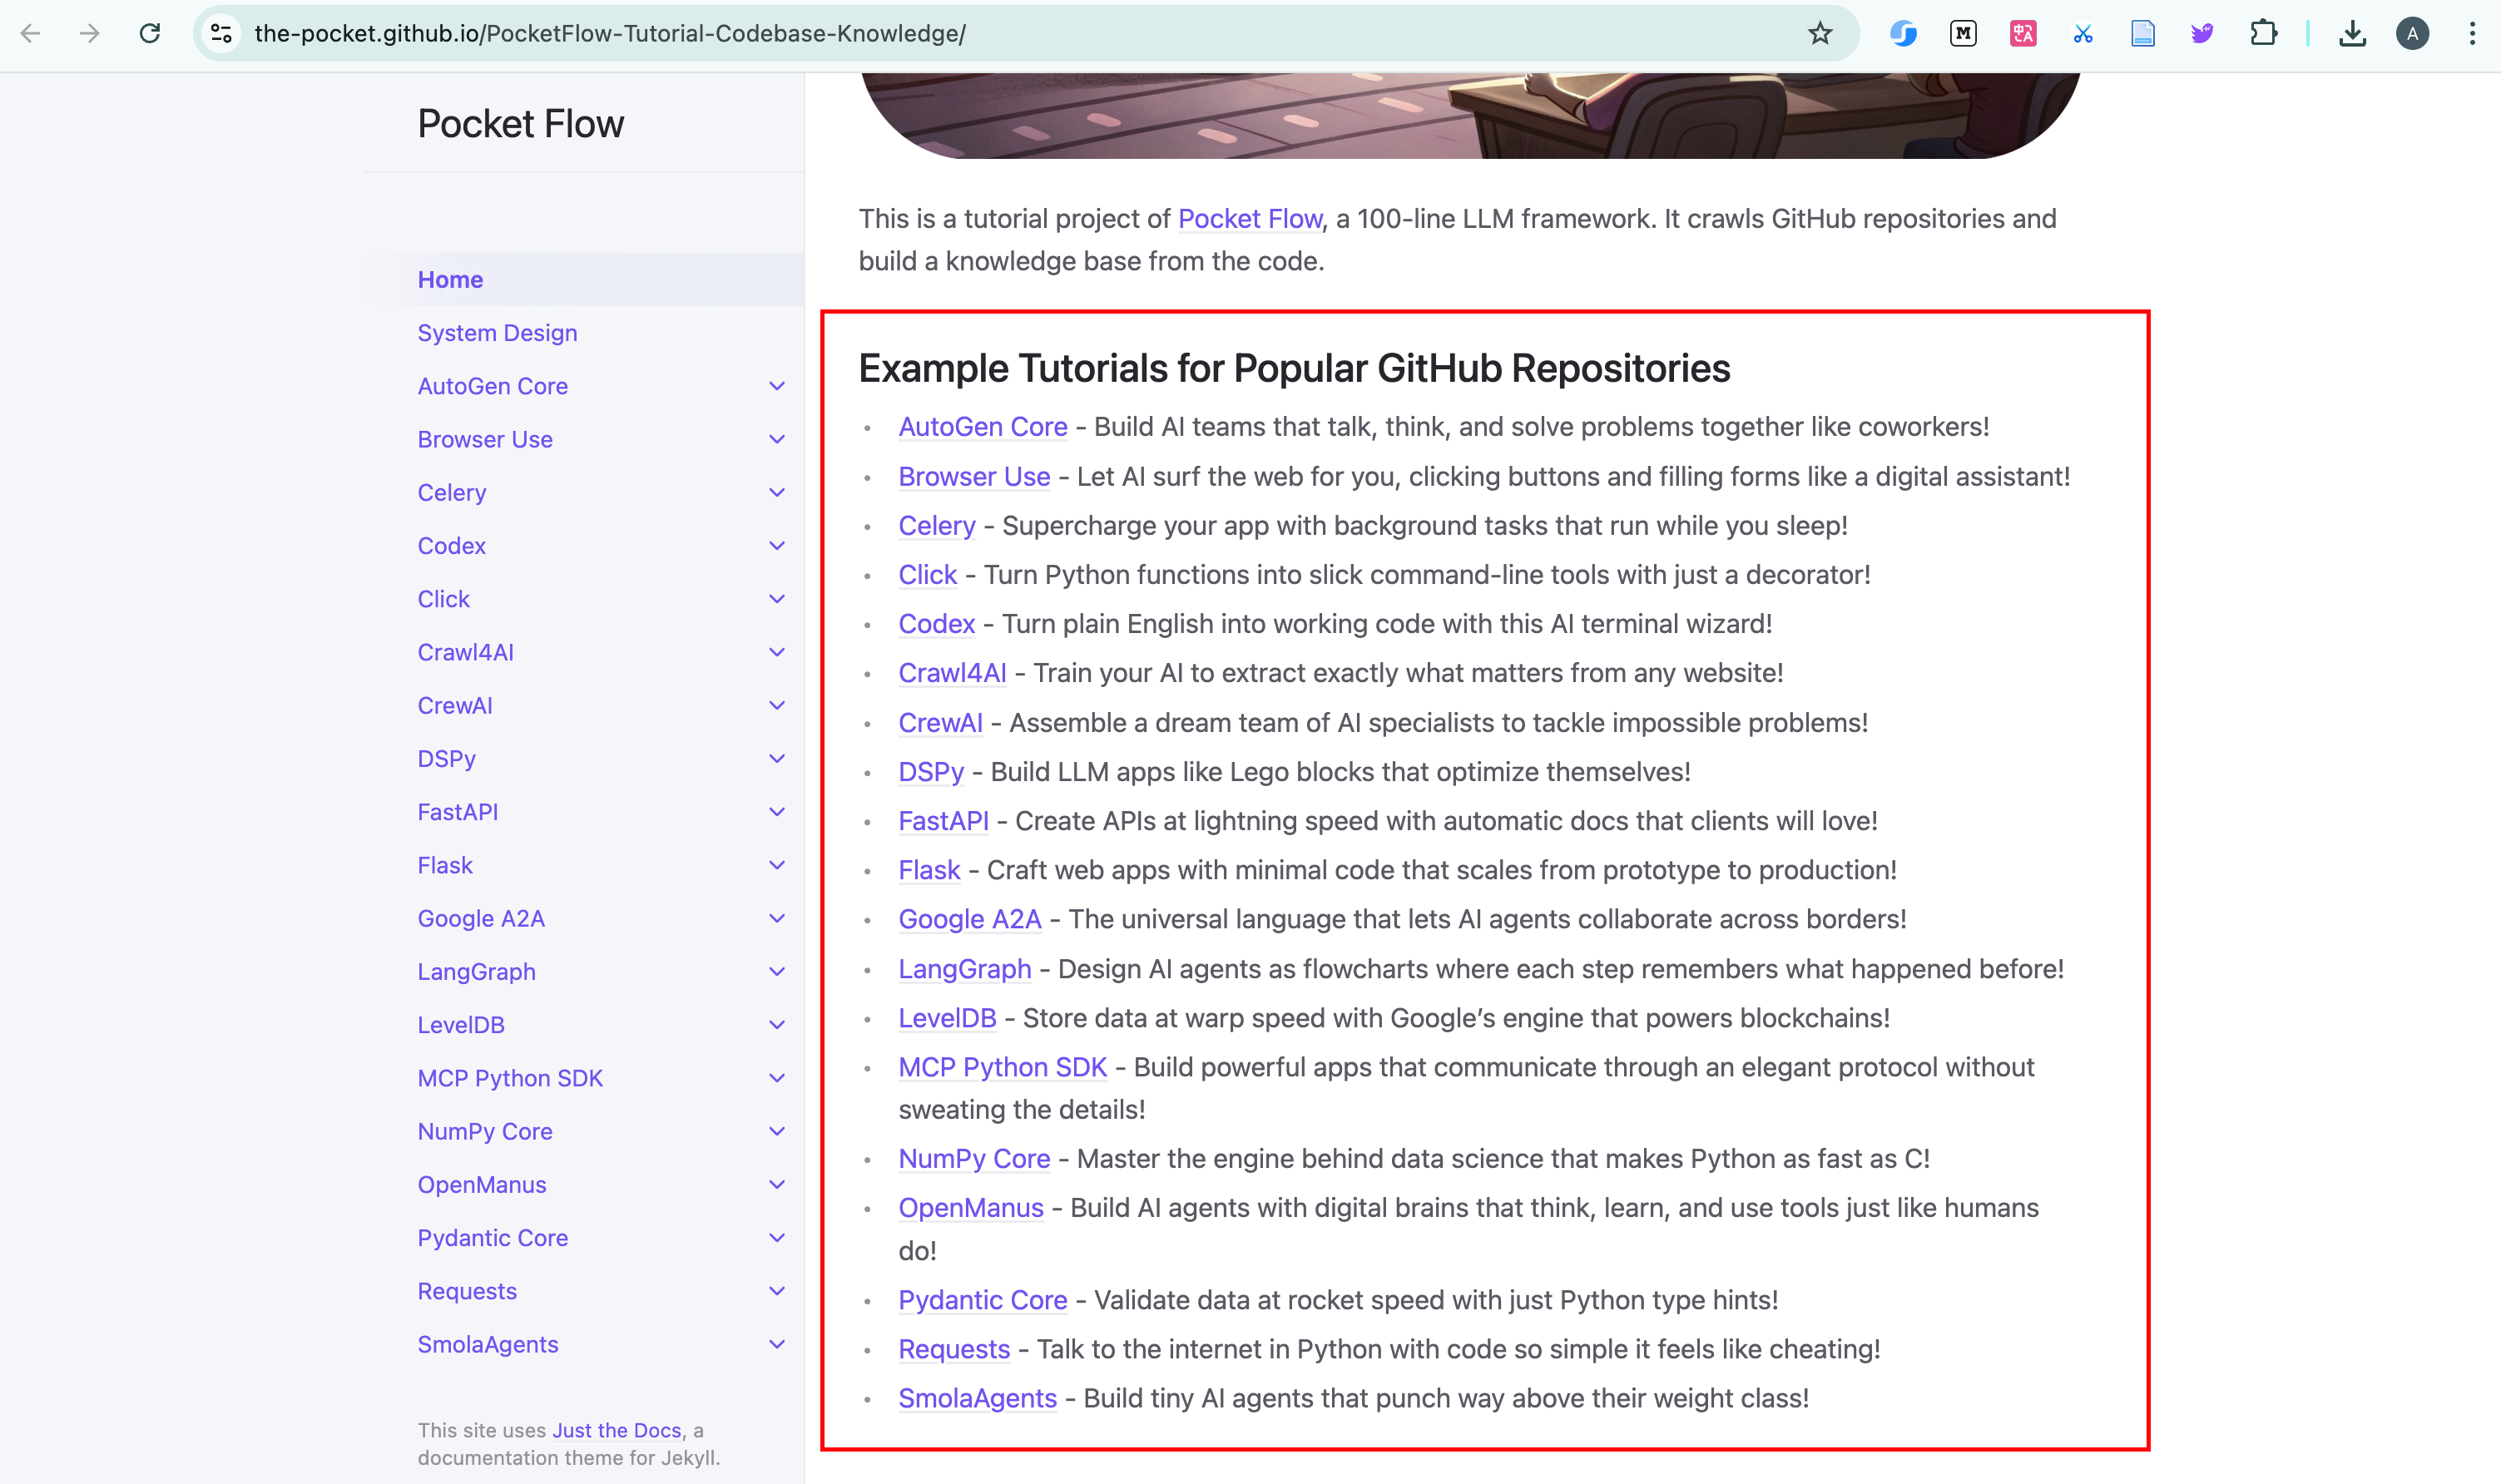Open MCP Python SDK link in list
The image size is (2501, 1484).
1003,1067
